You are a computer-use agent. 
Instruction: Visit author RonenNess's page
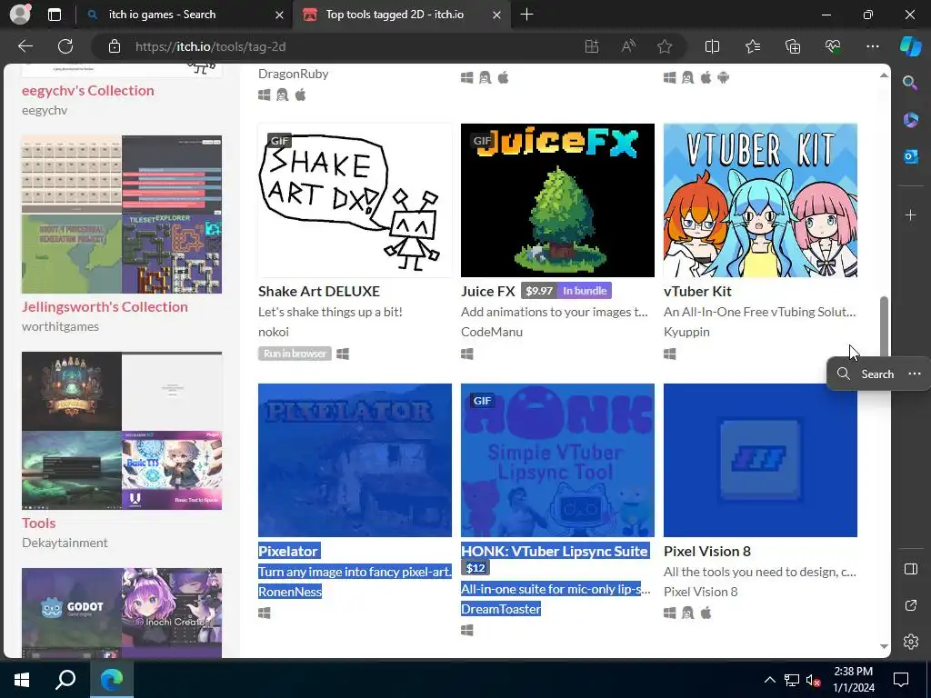pos(290,592)
